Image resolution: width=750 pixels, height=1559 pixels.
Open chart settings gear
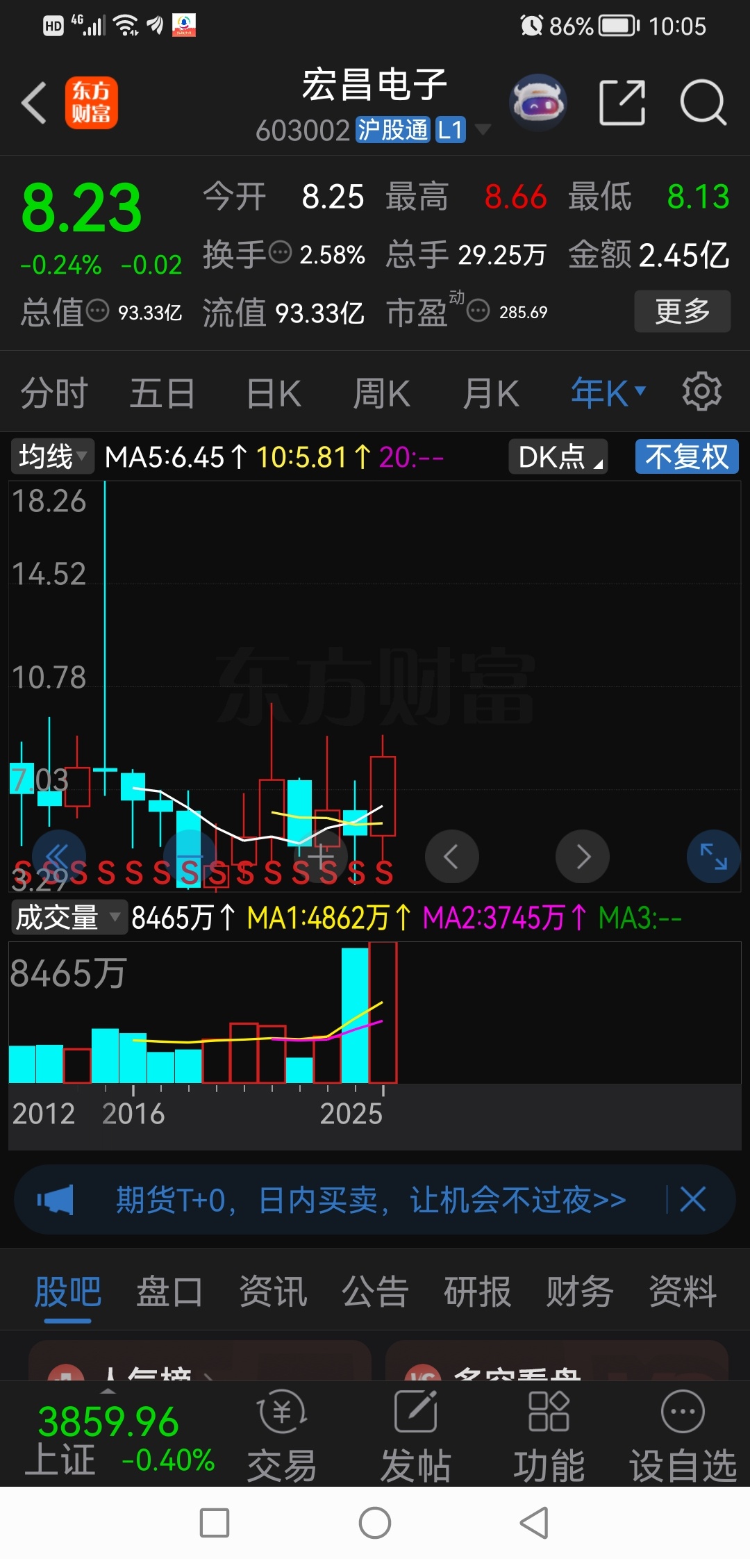click(x=702, y=392)
